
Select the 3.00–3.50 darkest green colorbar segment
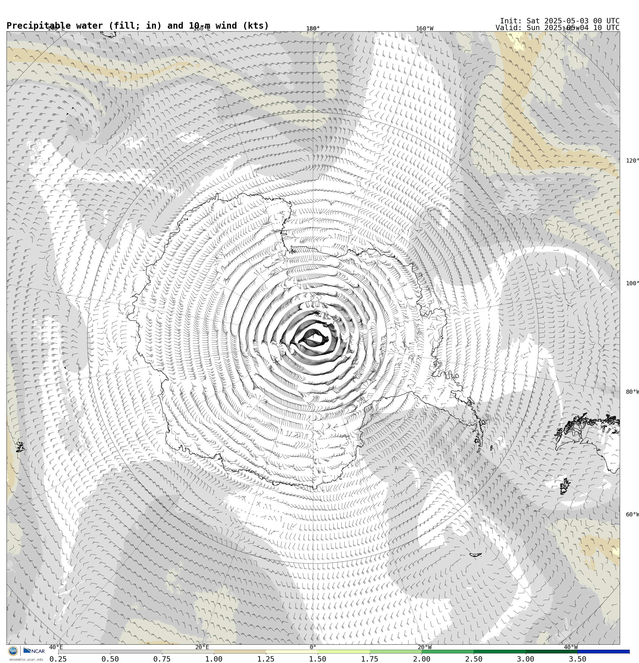[x=552, y=651]
